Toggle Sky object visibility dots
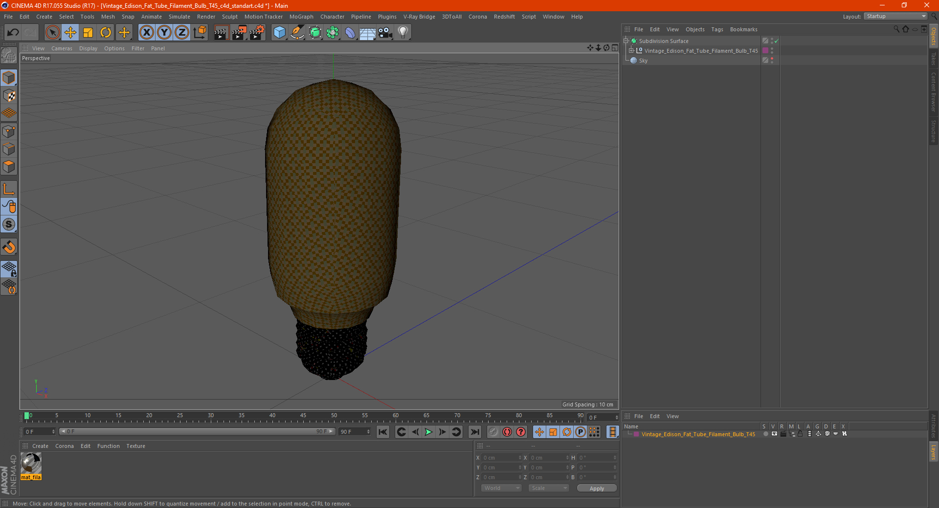939x508 pixels. 772,61
